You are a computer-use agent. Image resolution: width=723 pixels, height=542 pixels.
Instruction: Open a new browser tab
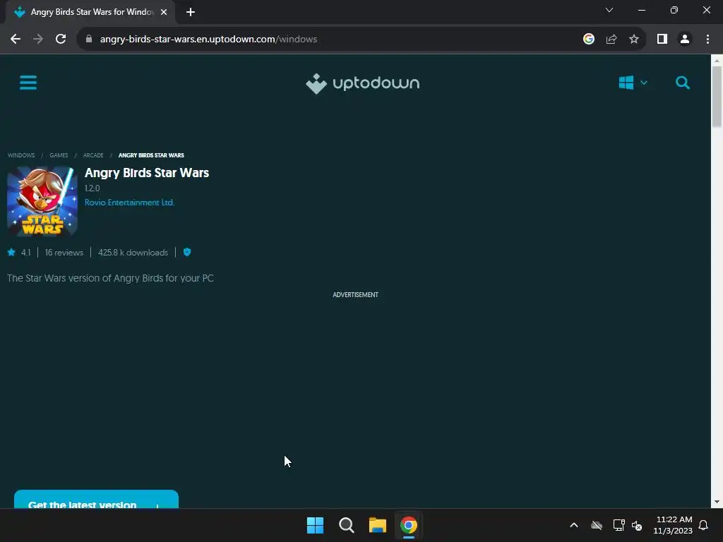[191, 12]
